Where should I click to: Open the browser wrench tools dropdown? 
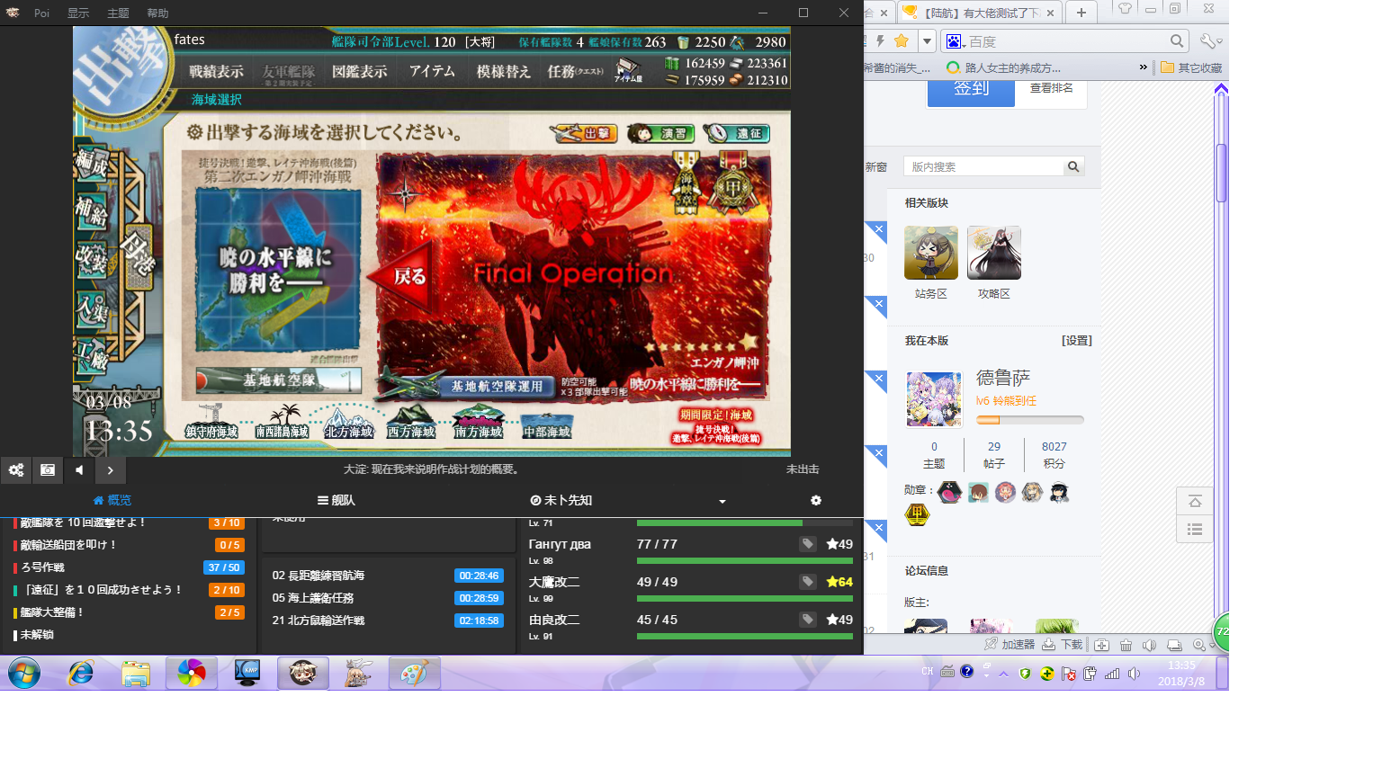(x=1211, y=41)
